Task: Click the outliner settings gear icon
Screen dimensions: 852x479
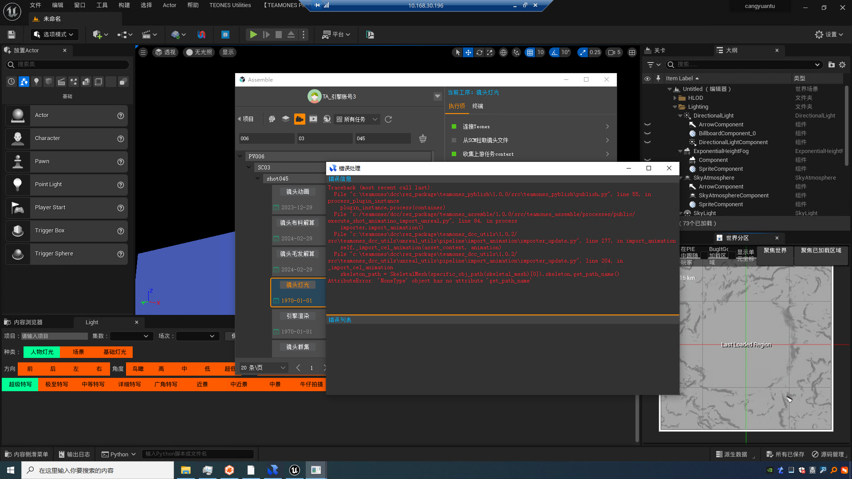Action: click(x=842, y=65)
